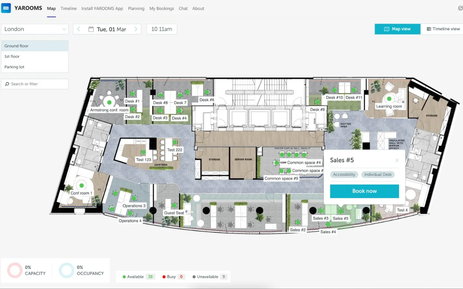
Task: Open the Timeline tab
Action: pos(69,8)
